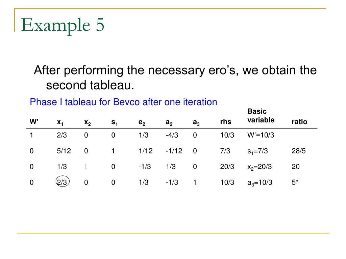Click the ratio column header
346x259 pixels.
click(x=299, y=122)
